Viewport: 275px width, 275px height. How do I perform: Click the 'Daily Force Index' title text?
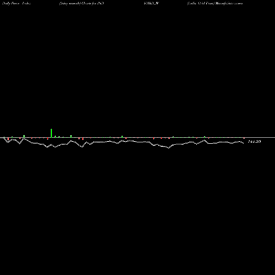click(16, 3)
